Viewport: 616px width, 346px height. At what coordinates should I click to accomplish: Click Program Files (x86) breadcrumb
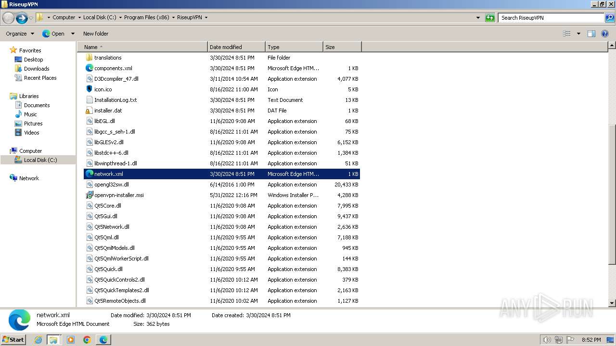pyautogui.click(x=146, y=17)
